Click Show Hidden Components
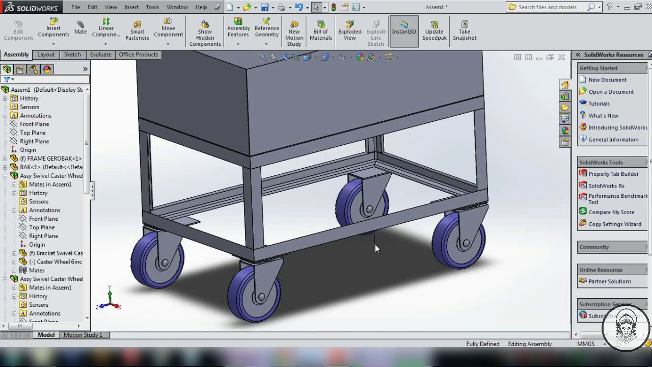Viewport: 652px width, 367px height. [x=205, y=34]
